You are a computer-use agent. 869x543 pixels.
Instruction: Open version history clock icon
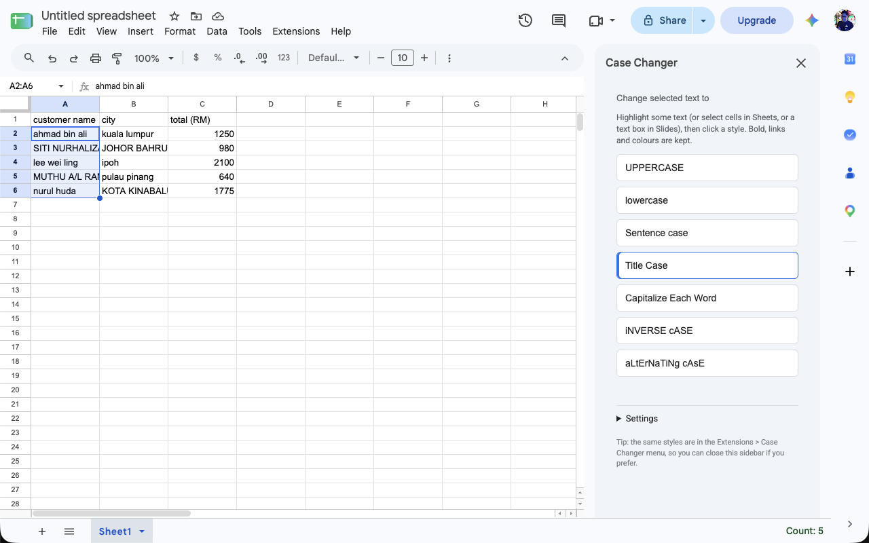525,20
